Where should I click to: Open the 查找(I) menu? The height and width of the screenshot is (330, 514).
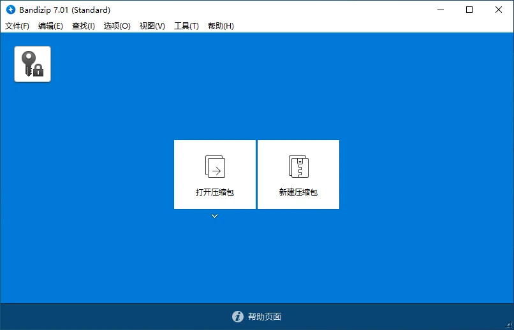tap(84, 26)
